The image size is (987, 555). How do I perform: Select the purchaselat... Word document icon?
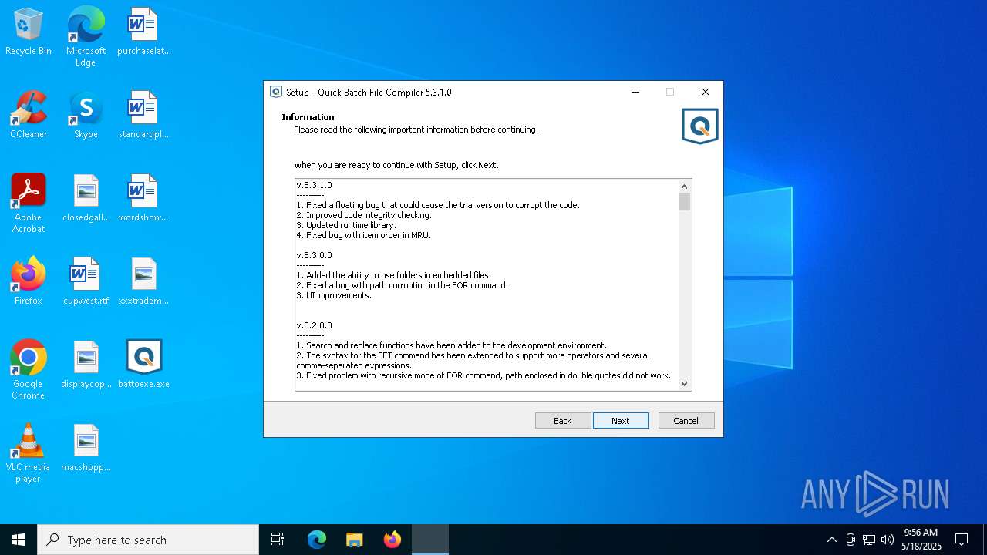coord(143,32)
